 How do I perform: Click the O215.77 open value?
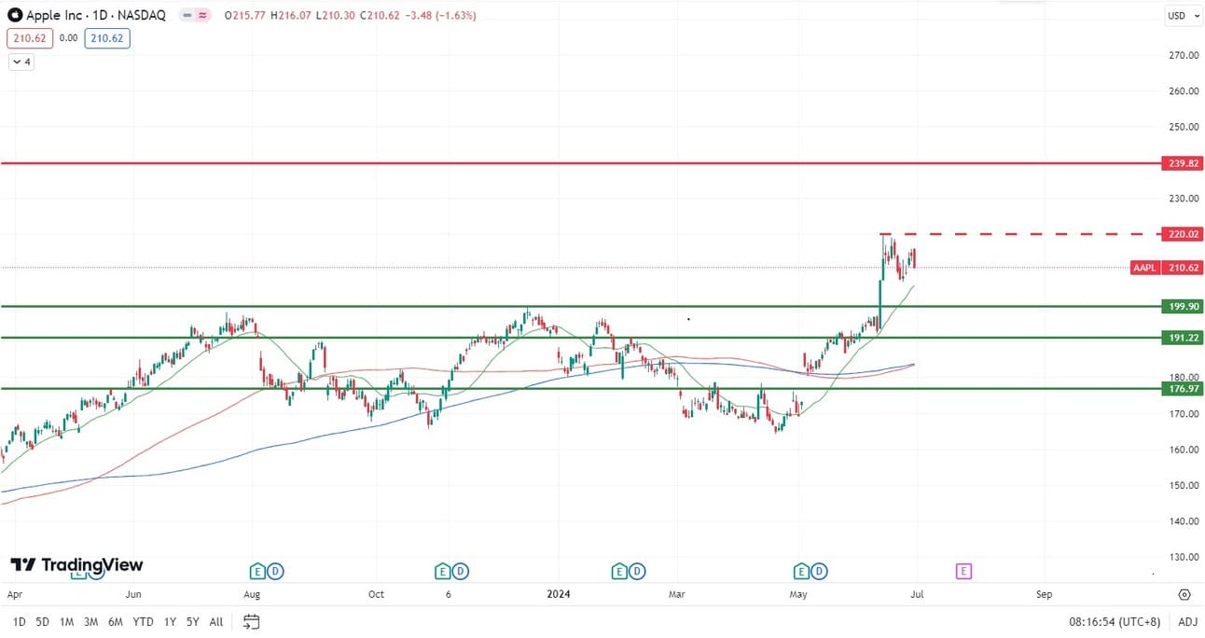pos(245,16)
